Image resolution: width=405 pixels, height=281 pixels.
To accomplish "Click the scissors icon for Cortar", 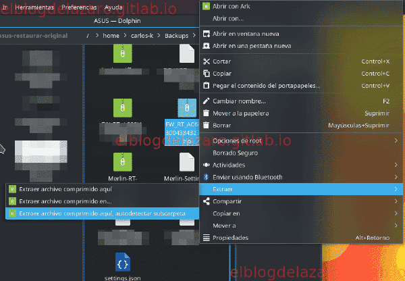I will pyautogui.click(x=206, y=61).
